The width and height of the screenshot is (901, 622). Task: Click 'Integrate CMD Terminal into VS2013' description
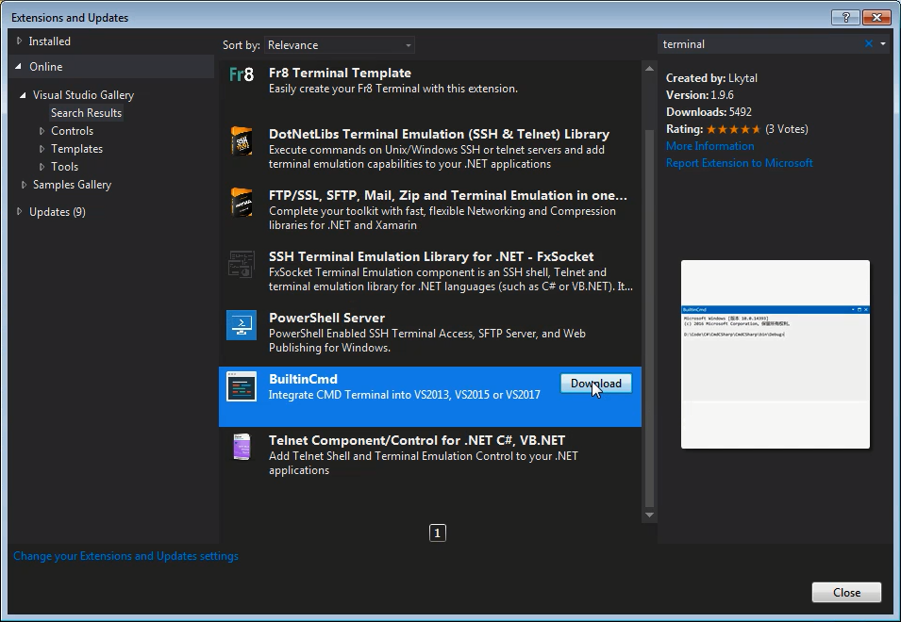[x=404, y=395]
